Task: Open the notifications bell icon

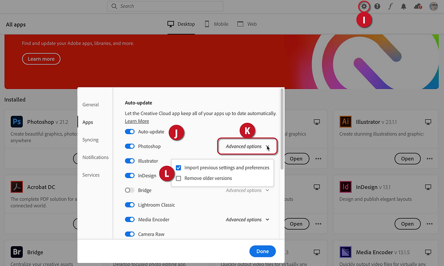Action: point(404,6)
